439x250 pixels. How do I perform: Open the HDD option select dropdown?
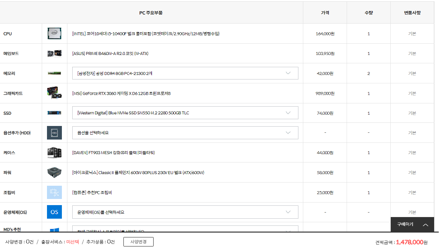185,133
